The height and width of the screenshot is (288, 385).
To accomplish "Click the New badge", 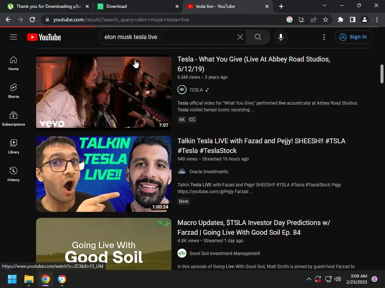I will coord(183,201).
